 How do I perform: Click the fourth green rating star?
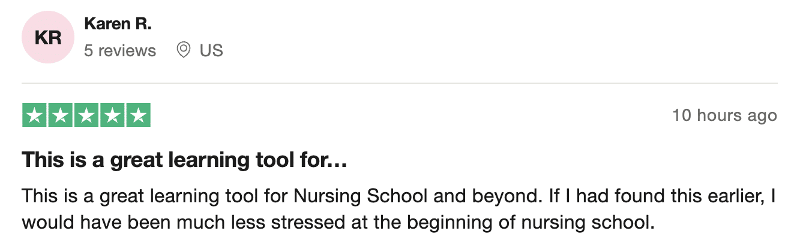pyautogui.click(x=112, y=116)
